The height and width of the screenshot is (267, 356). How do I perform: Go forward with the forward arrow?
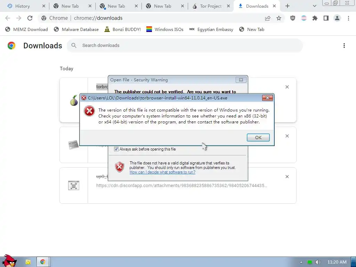pyautogui.click(x=19, y=18)
